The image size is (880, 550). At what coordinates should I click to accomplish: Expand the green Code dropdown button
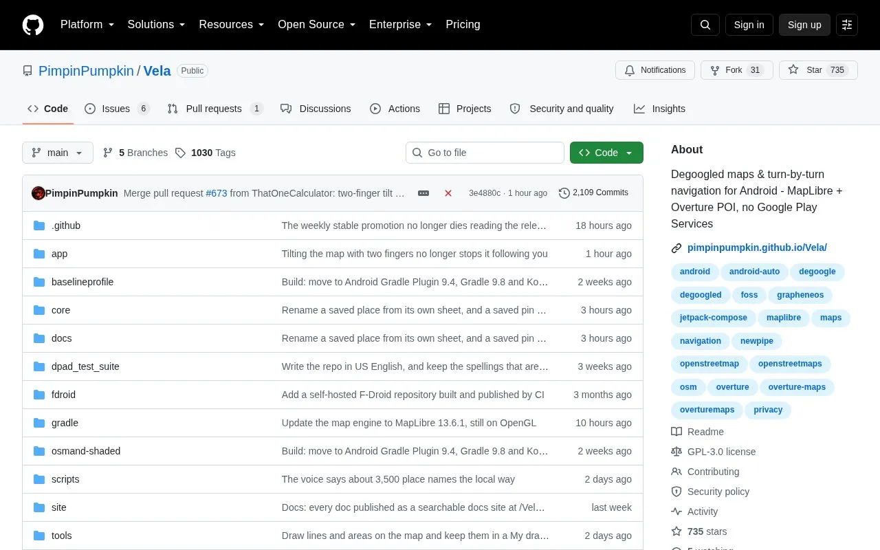(x=606, y=153)
